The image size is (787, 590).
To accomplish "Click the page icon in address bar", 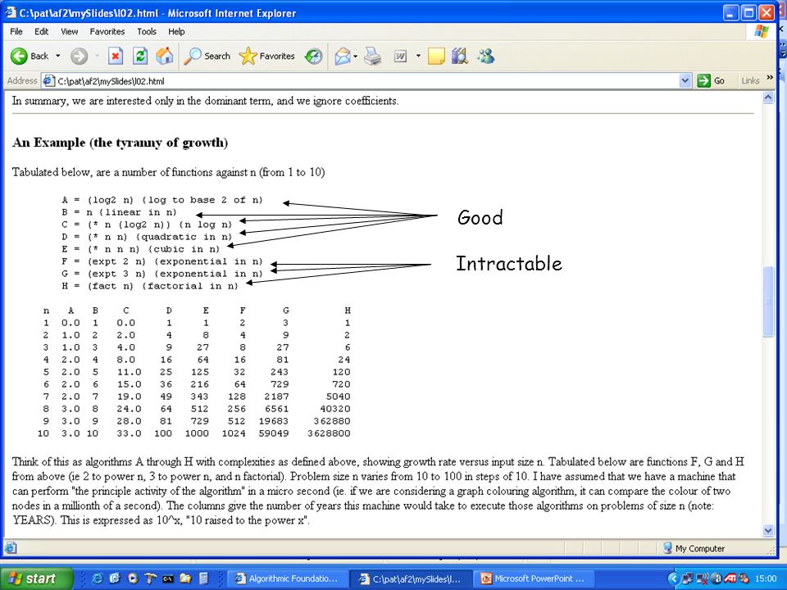I will point(48,81).
